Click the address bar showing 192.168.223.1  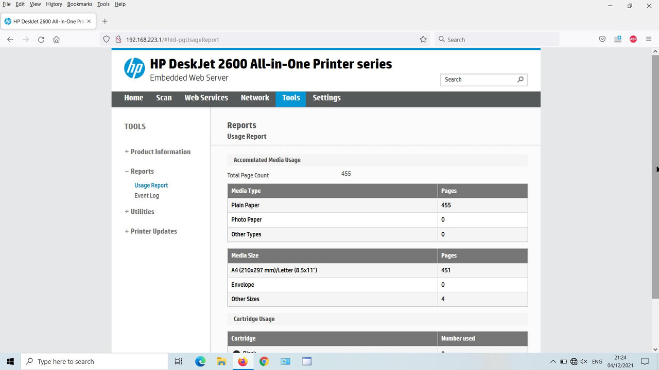[x=265, y=40]
